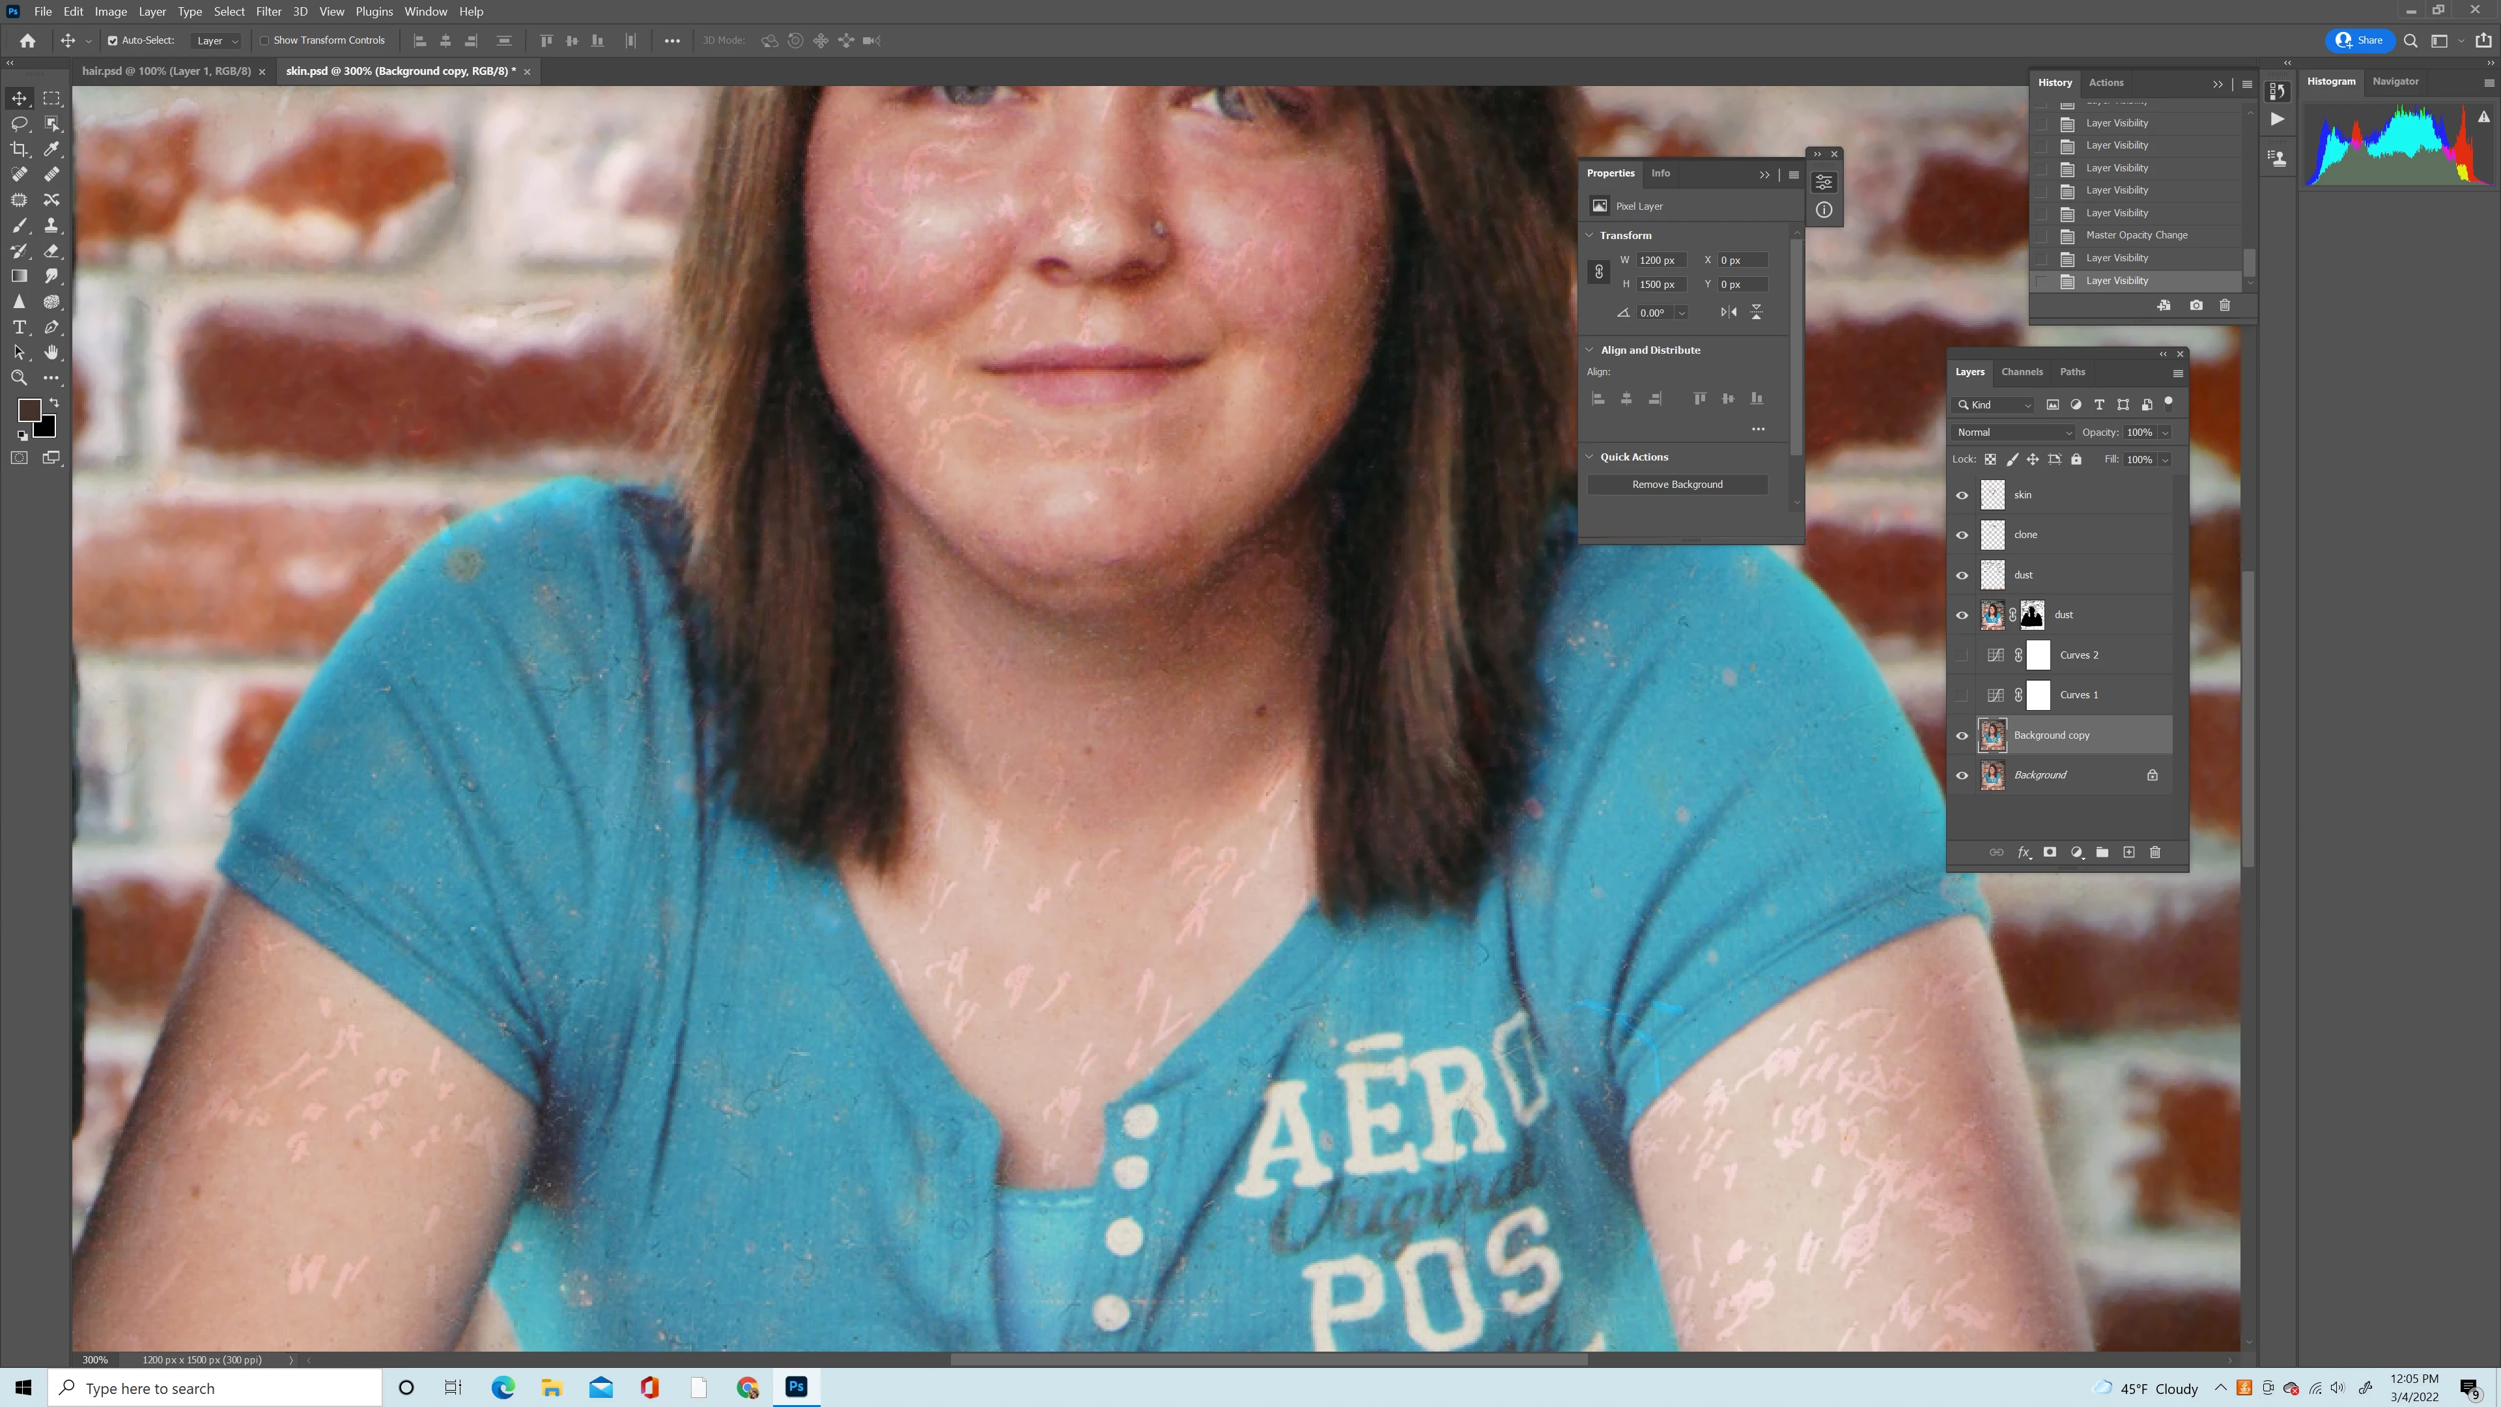This screenshot has width=2501, height=1407.
Task: Create new snapshot camera icon in History
Action: coord(2196,305)
